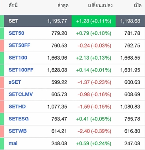
Task: Click the ดัชนี column header
Action: pos(13,6)
